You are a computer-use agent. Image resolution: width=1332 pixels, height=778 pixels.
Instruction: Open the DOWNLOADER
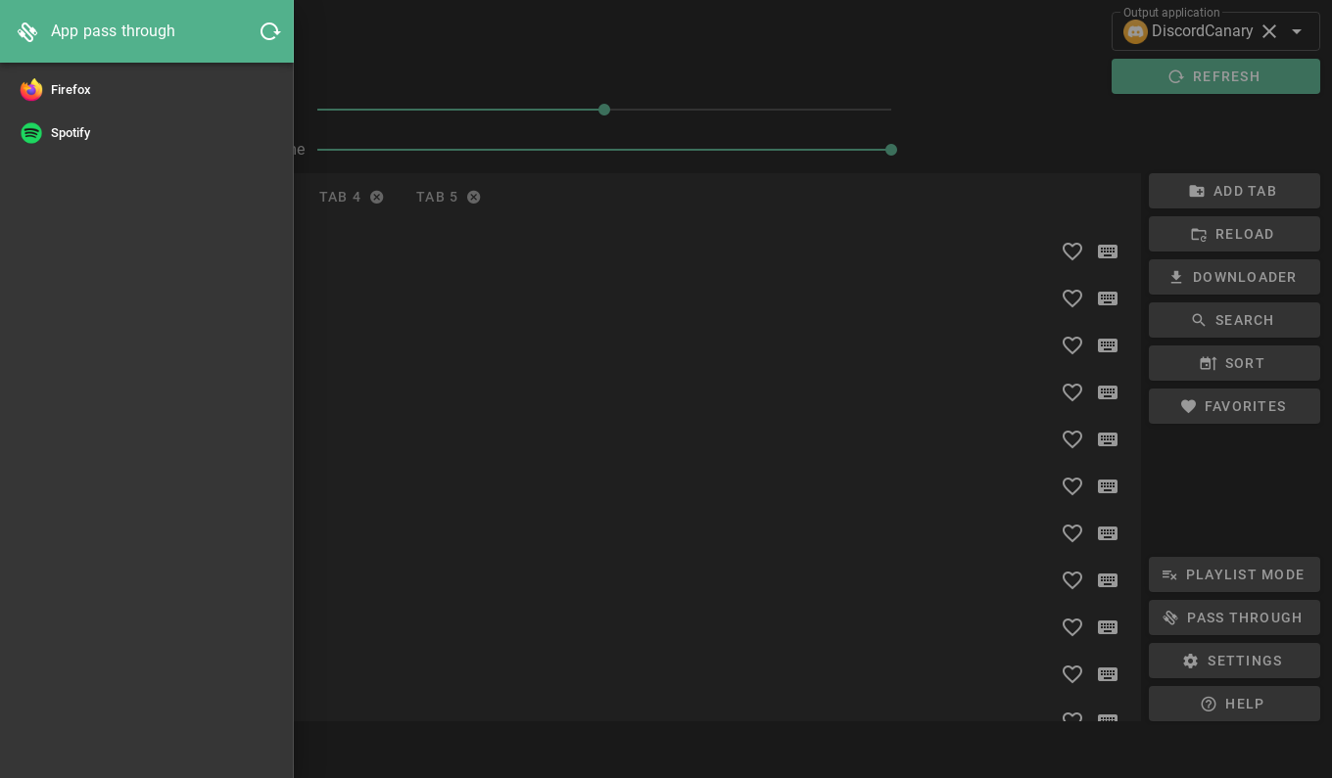click(x=1234, y=277)
